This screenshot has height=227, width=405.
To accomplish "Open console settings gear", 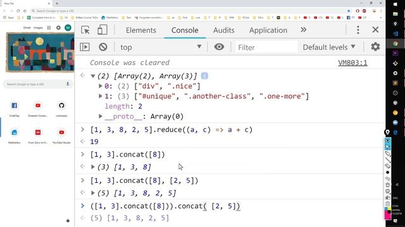I will click(375, 47).
